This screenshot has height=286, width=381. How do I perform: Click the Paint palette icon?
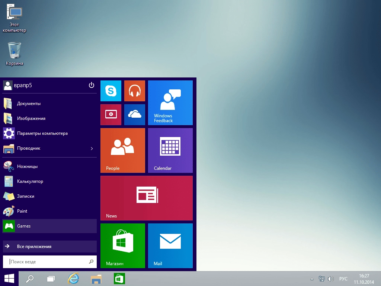click(x=9, y=211)
